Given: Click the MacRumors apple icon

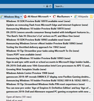Looking at the screenshot, I should [x=54, y=17].
